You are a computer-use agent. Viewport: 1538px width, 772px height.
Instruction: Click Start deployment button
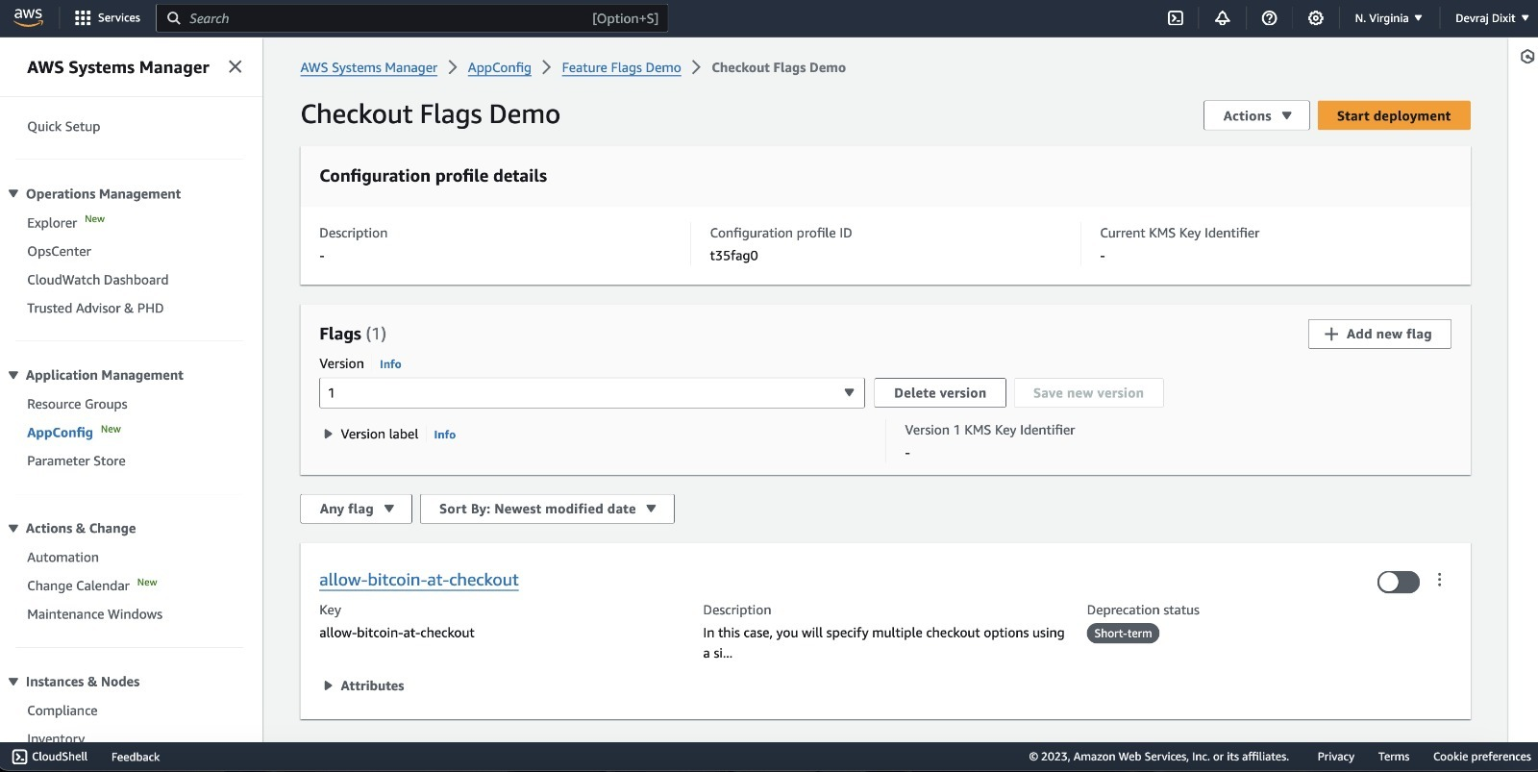point(1393,115)
